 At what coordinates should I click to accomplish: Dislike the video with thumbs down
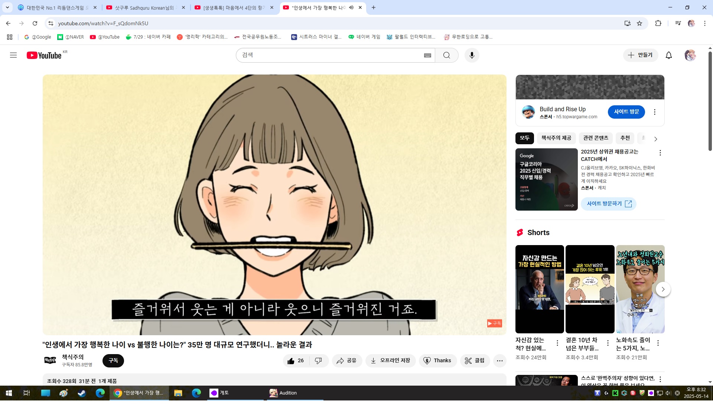click(x=318, y=360)
